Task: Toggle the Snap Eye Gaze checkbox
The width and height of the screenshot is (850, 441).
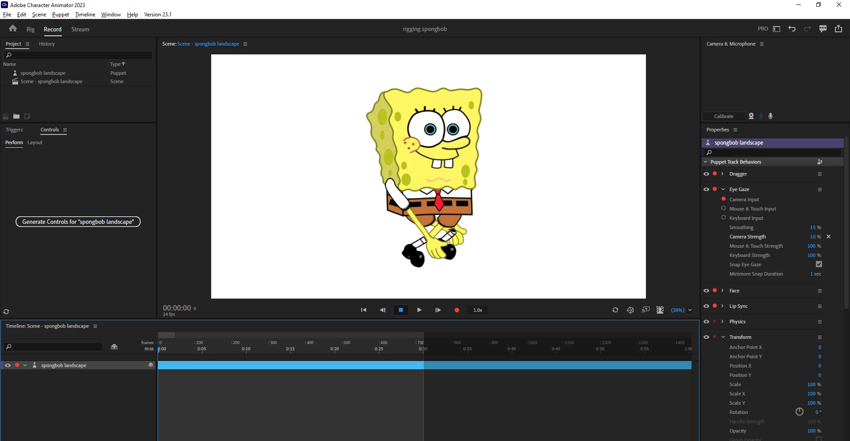Action: [819, 264]
